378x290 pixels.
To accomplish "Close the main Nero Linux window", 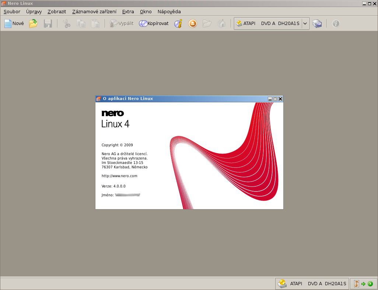I will tap(375, 4).
